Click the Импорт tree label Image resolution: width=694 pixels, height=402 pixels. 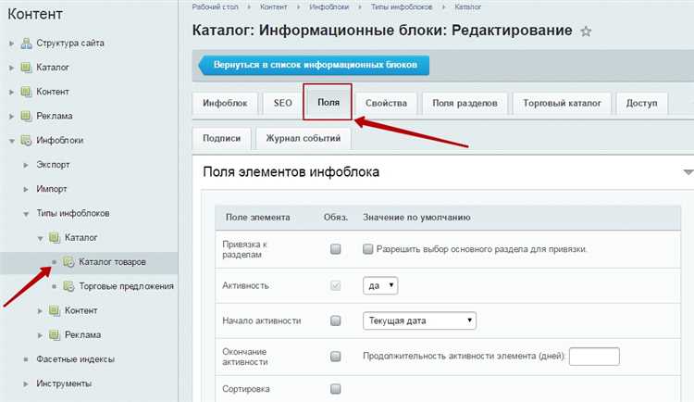click(x=51, y=189)
